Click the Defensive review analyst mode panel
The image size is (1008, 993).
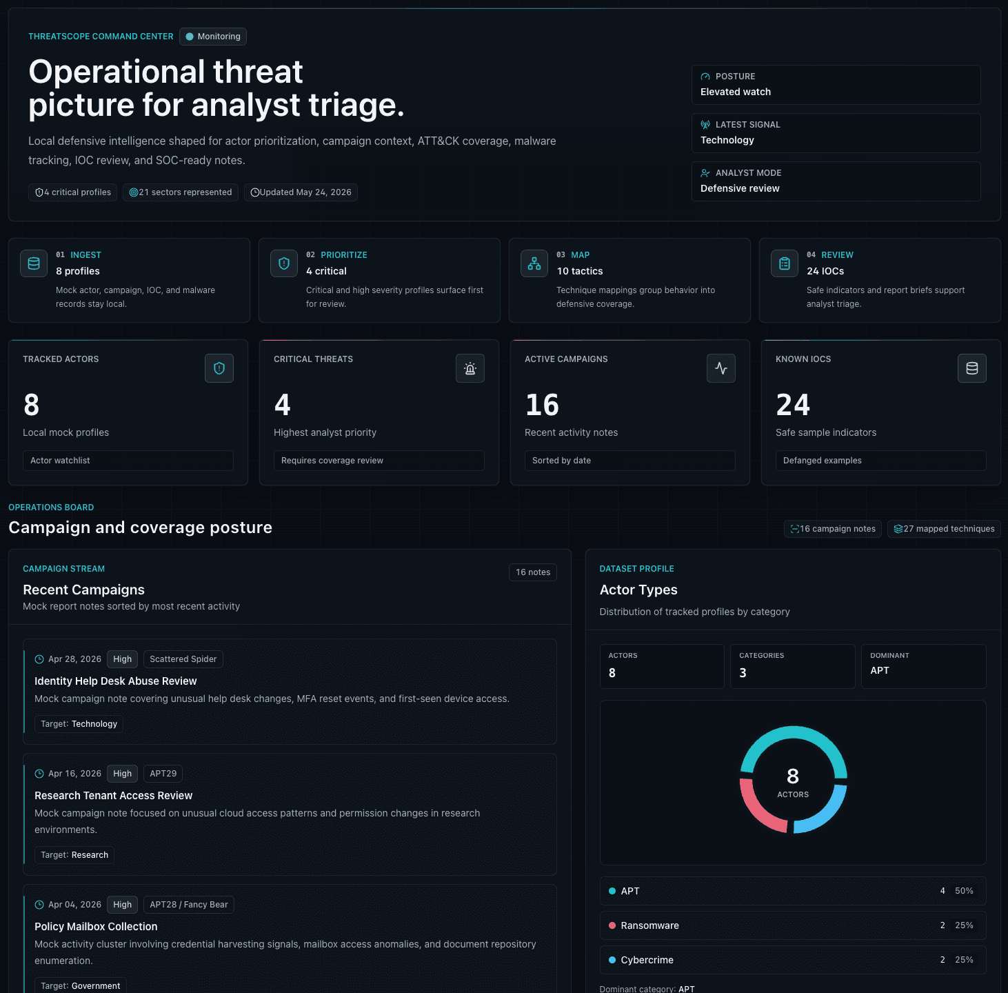(836, 181)
